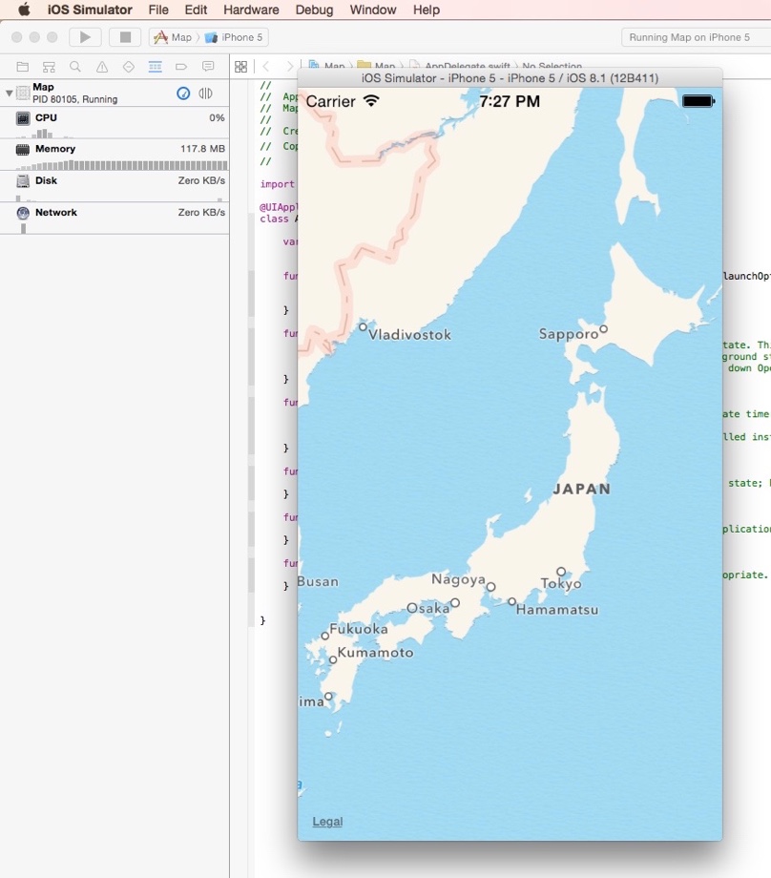Screen dimensions: 771x878
Task: Show the Project navigator folder icon
Action: 23,67
